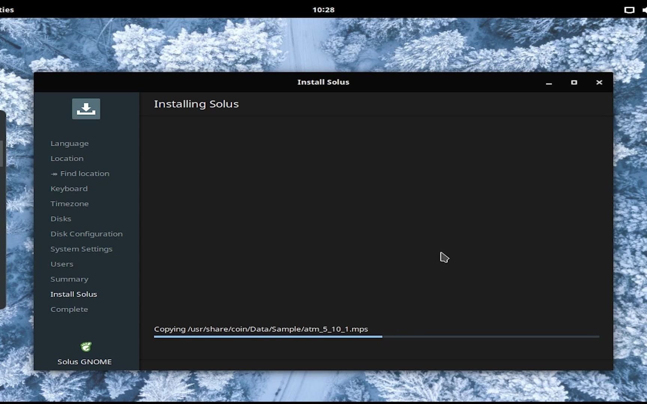Select the Install Solus step in sidebar
The width and height of the screenshot is (647, 404).
[74, 294]
